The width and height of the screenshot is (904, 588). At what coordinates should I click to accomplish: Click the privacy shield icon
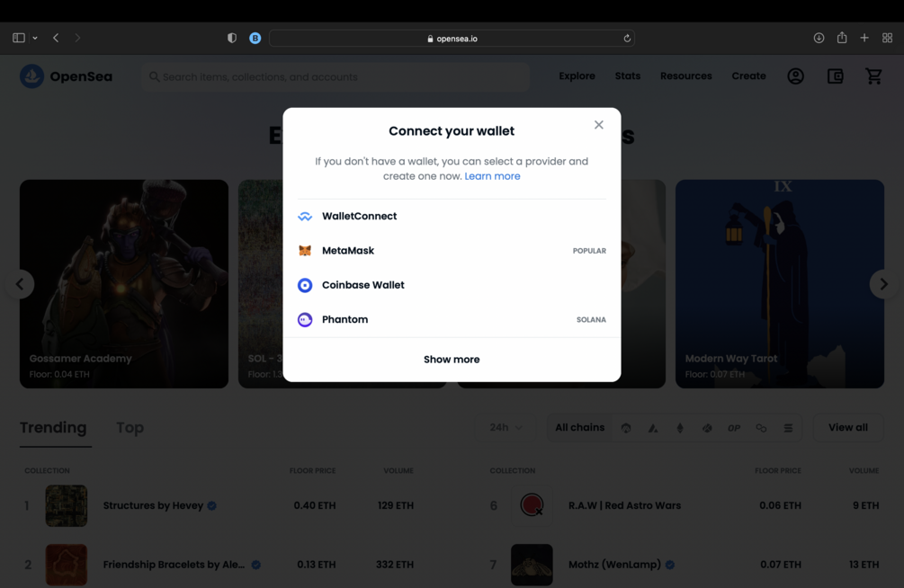[232, 38]
